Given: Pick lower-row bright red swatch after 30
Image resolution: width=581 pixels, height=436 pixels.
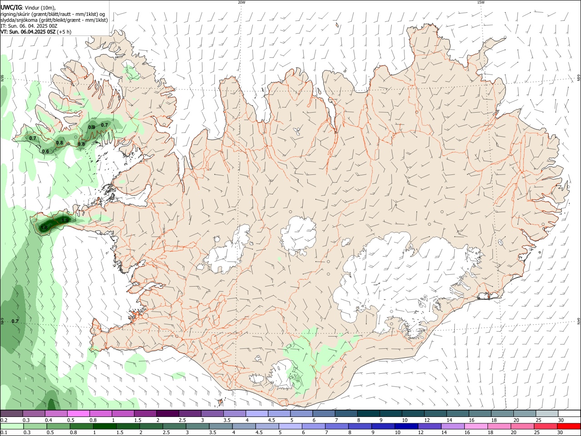Looking at the screenshot, I should pos(569,426).
